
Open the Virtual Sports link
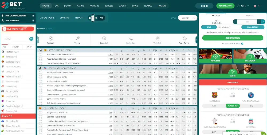point(47,18)
